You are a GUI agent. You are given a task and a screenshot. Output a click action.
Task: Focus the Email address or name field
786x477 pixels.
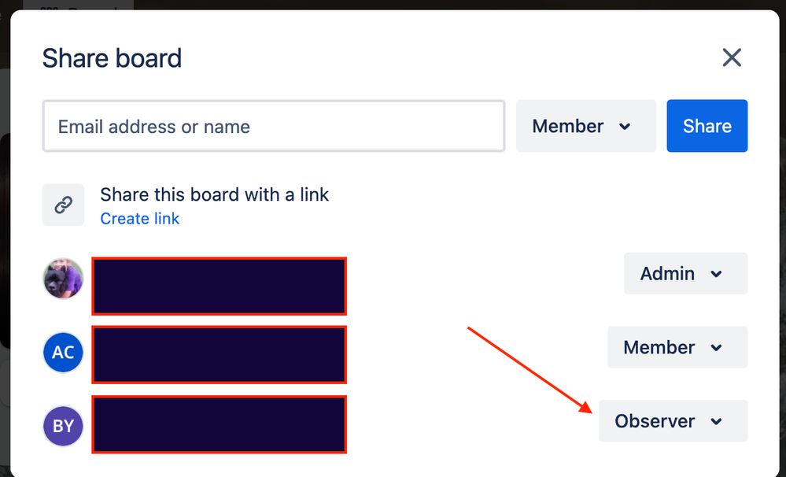click(274, 126)
